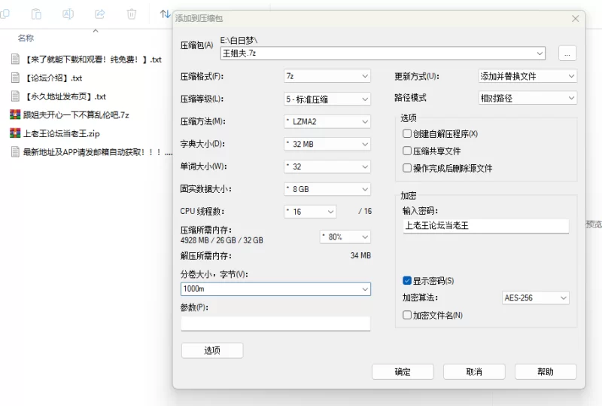Screen dimensions: 602x406
Task: Select file name 【永久地址发布页】.txt
Action: [65, 96]
